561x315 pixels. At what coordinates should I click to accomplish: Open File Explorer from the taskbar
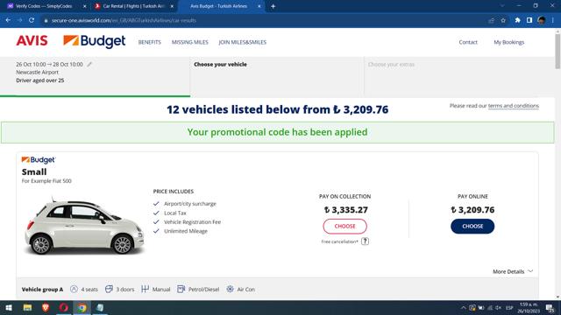(27, 307)
